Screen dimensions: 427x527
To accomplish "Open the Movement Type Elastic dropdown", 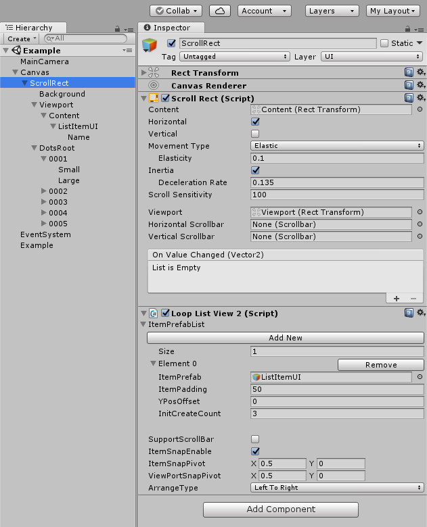I will coord(337,145).
